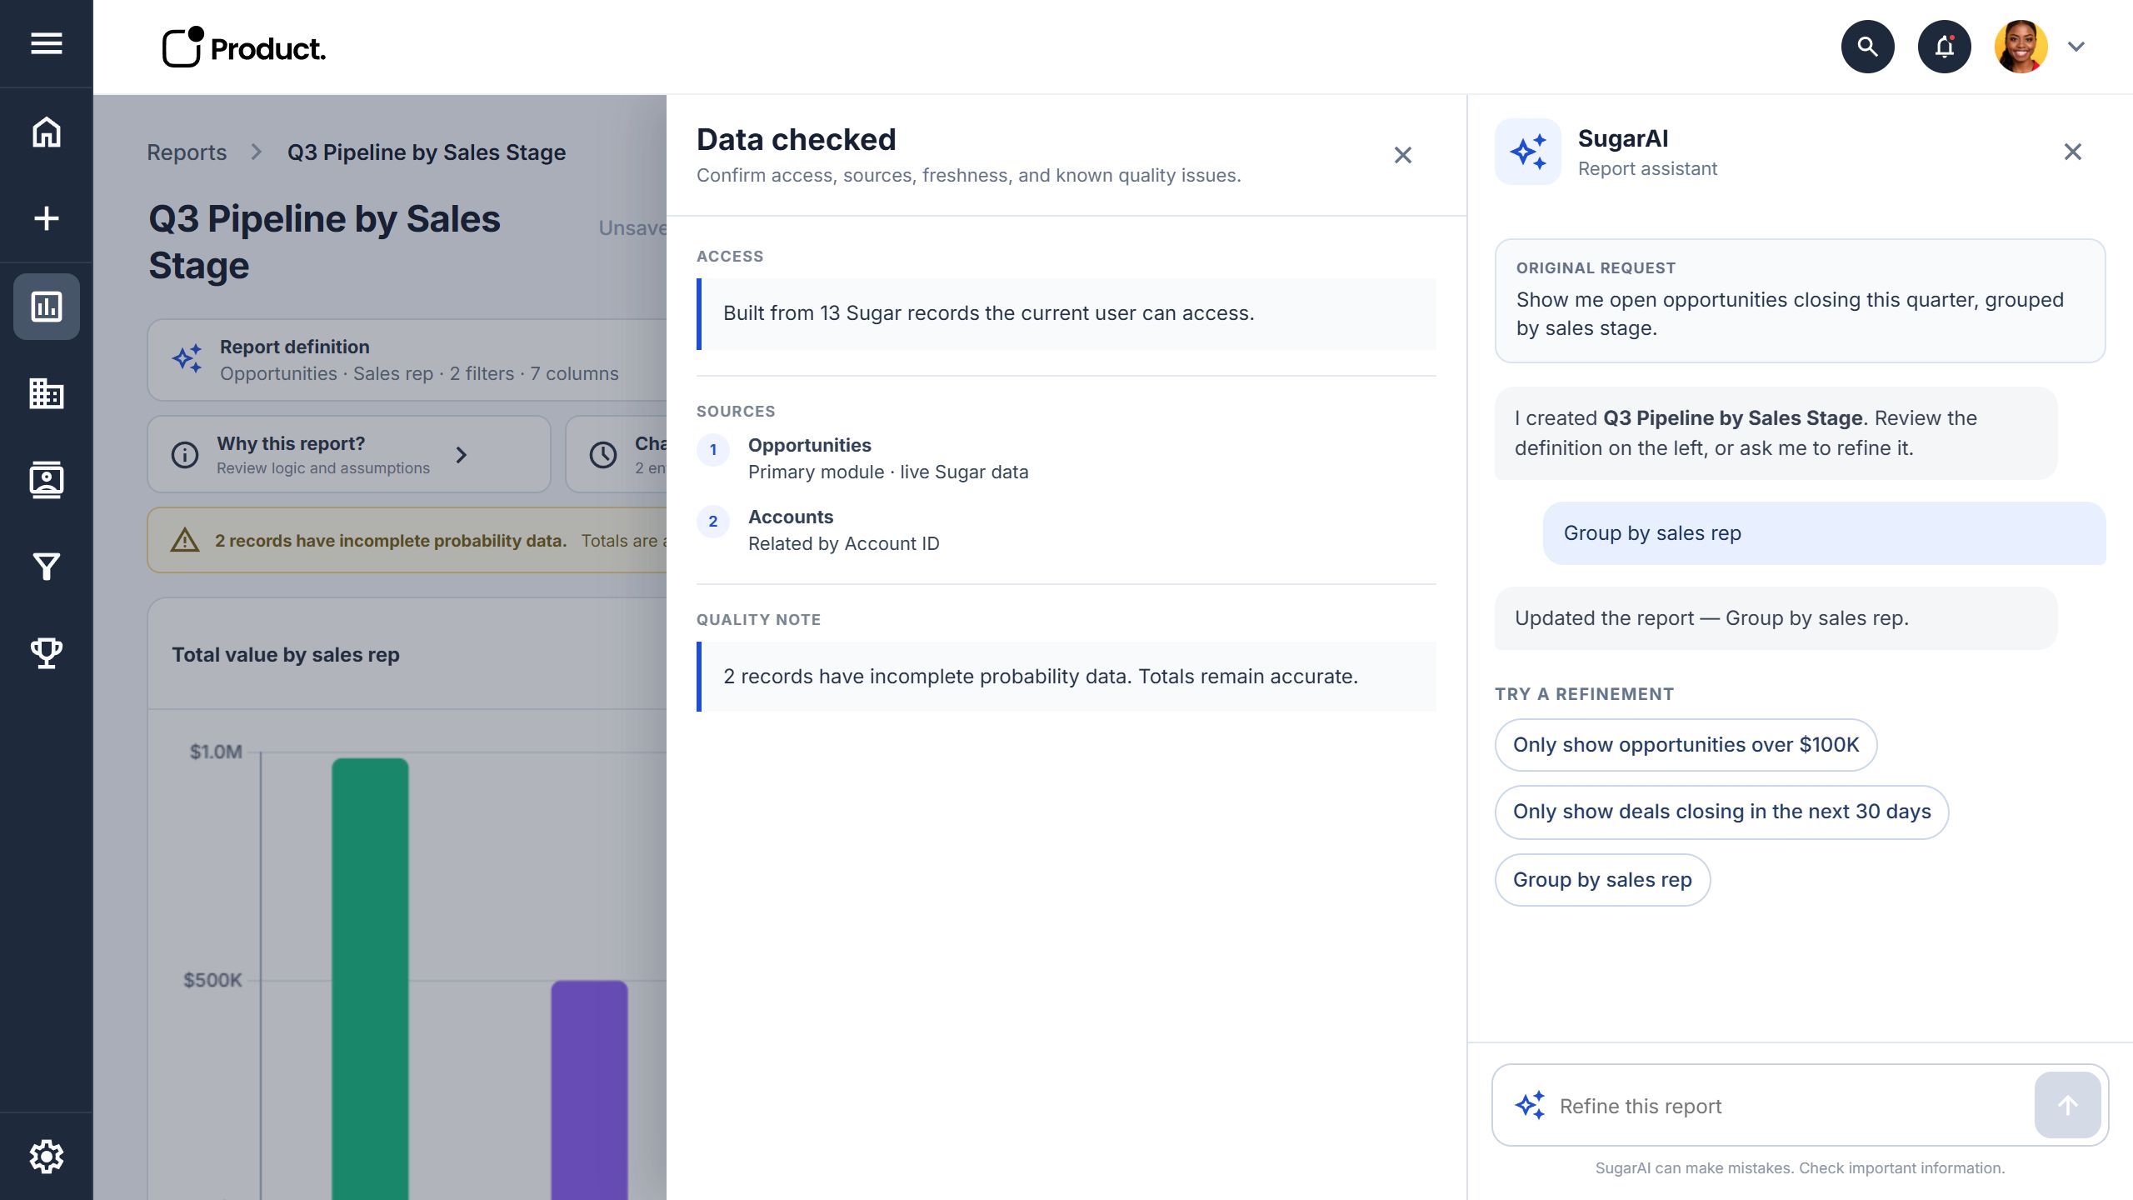
Task: Expand Why this report chevron
Action: tap(462, 454)
